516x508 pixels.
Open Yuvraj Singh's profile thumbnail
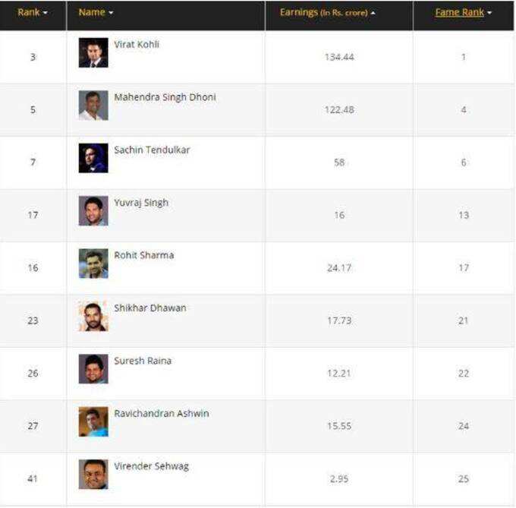pyautogui.click(x=93, y=210)
